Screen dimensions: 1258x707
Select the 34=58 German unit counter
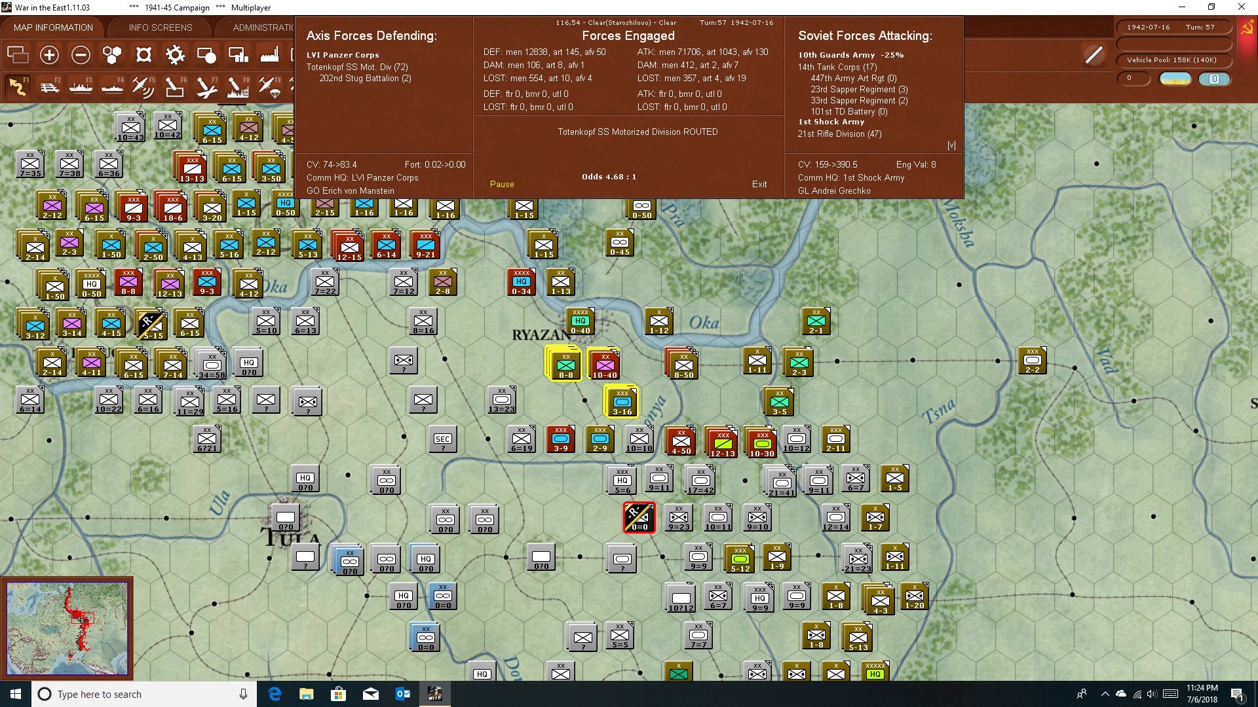[212, 364]
